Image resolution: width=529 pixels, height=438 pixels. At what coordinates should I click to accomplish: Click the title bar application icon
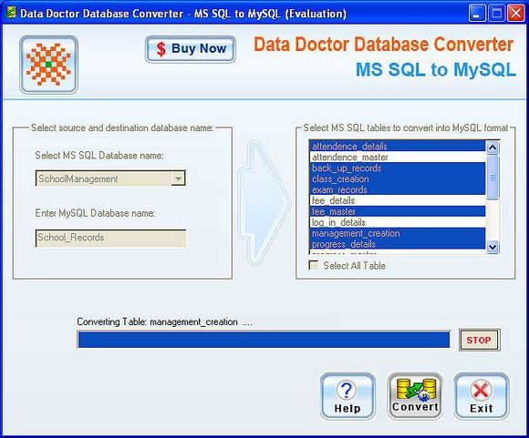pyautogui.click(x=11, y=13)
